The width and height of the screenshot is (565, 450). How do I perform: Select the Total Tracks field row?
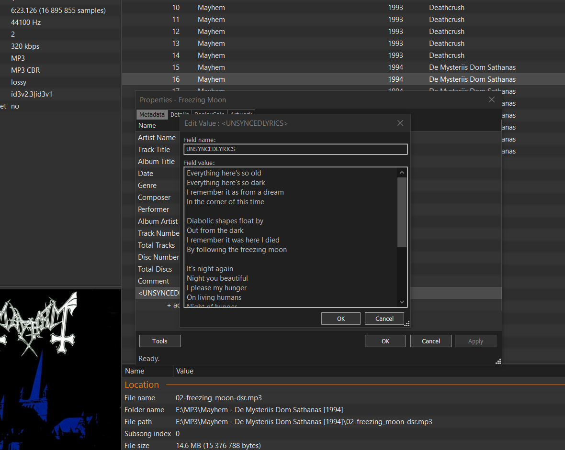pyautogui.click(x=158, y=245)
